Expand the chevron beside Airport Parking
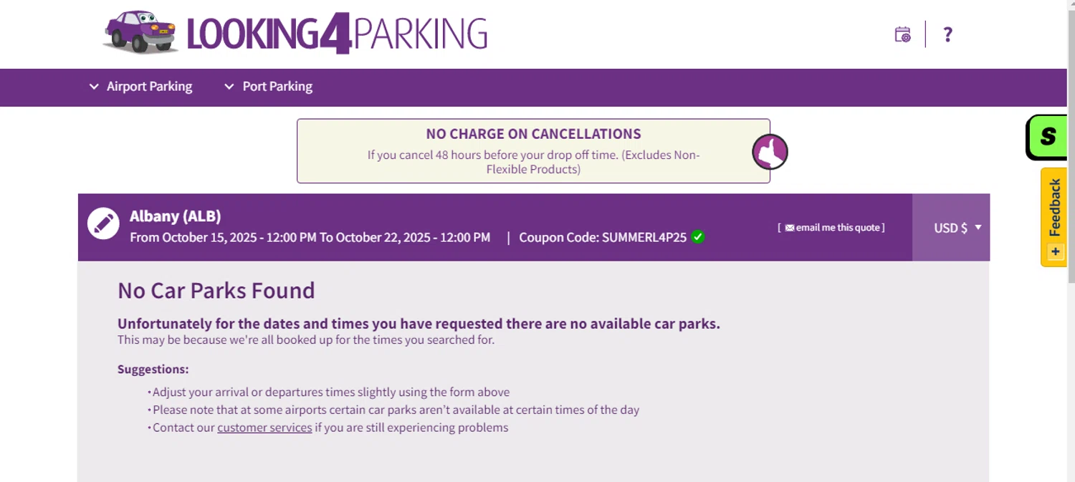Viewport: 1075px width, 482px height. [x=94, y=87]
